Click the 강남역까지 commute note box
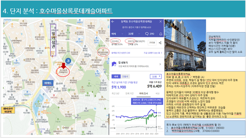The height and width of the screenshot is (138, 246). click(x=226, y=44)
